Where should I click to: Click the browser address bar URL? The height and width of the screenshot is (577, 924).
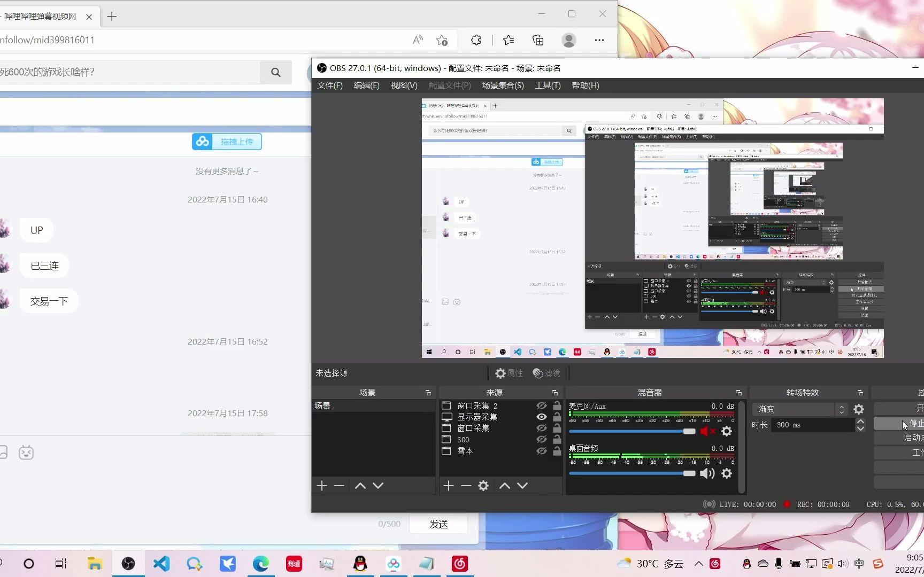click(47, 40)
